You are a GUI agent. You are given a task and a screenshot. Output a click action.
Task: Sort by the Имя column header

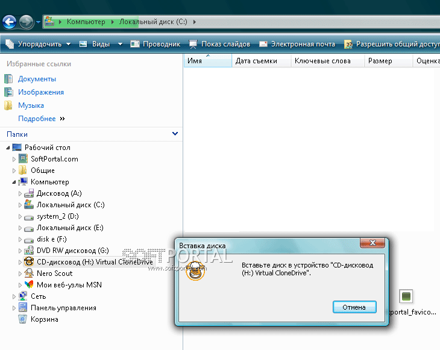coord(208,61)
